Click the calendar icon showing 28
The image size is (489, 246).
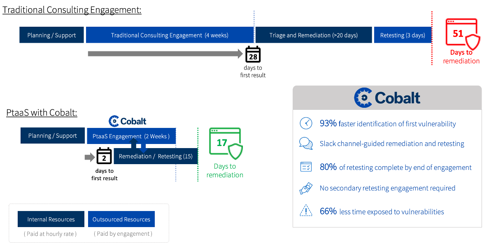(253, 55)
